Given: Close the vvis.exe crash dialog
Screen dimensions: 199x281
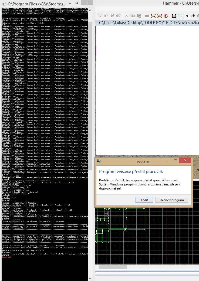Looking at the screenshot, I should [x=185, y=160].
